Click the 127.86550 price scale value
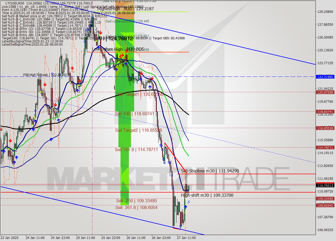336x241 pixels. click(325, 25)
